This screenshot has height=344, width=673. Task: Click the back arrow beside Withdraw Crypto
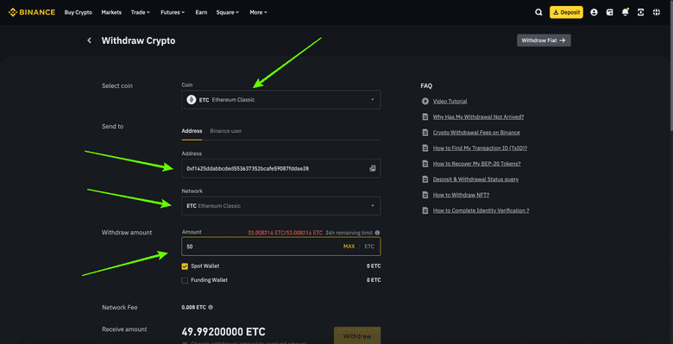point(89,41)
